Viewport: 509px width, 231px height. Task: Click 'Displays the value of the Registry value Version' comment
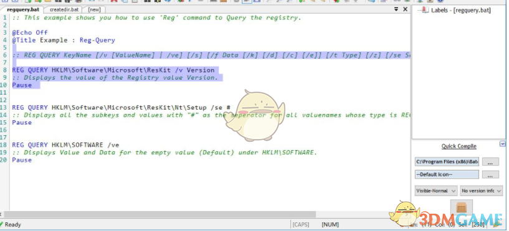pos(115,78)
